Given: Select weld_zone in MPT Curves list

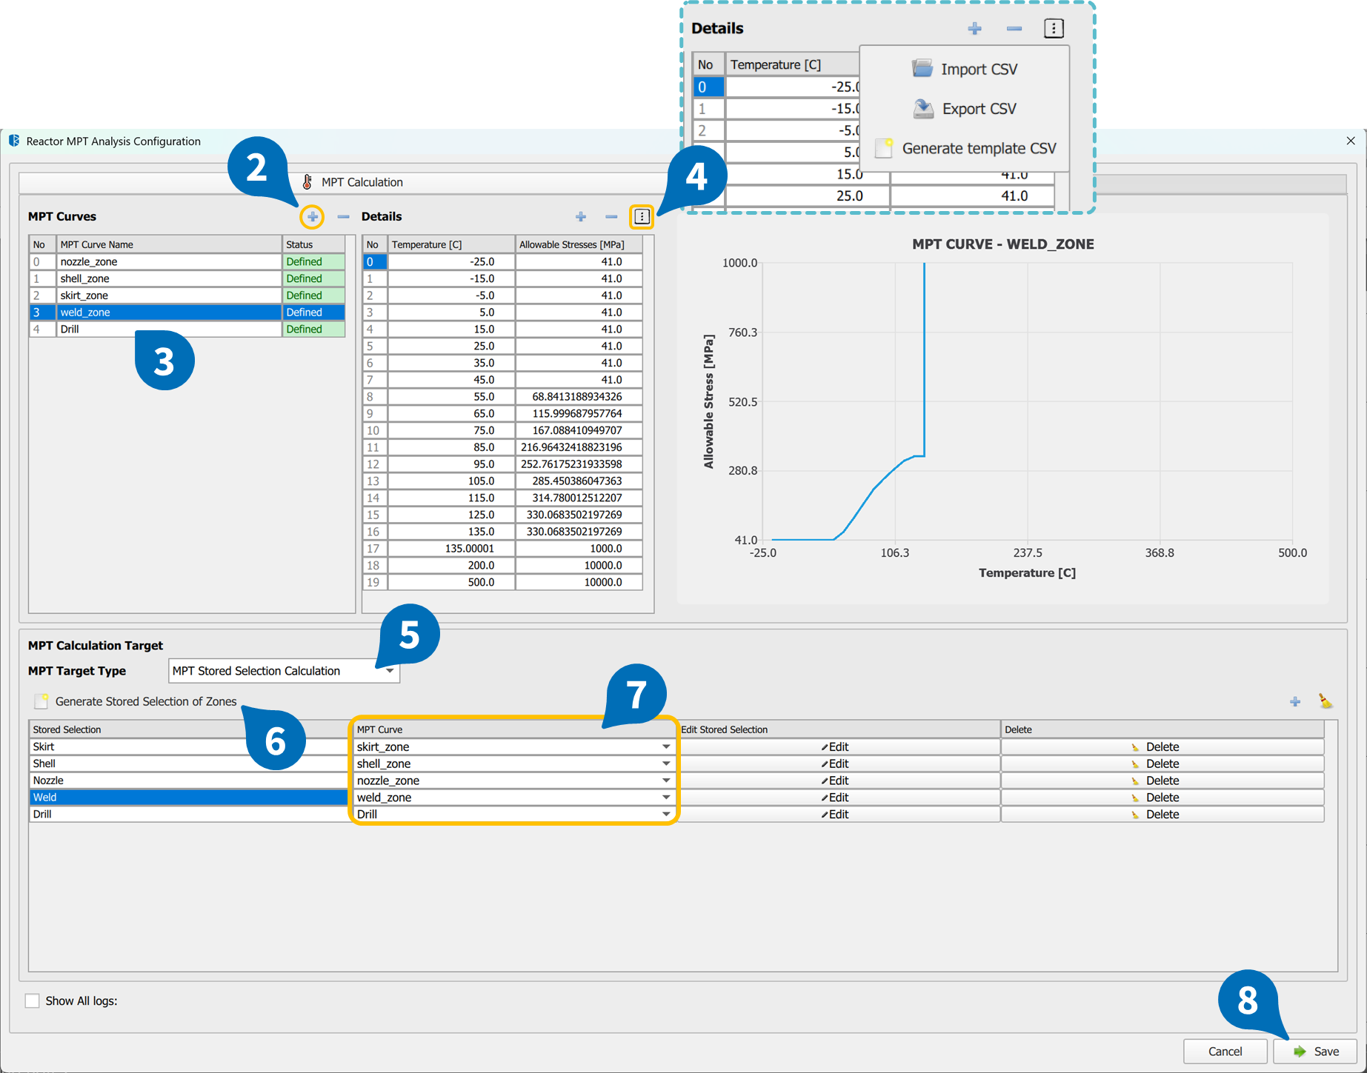Looking at the screenshot, I should [x=169, y=312].
